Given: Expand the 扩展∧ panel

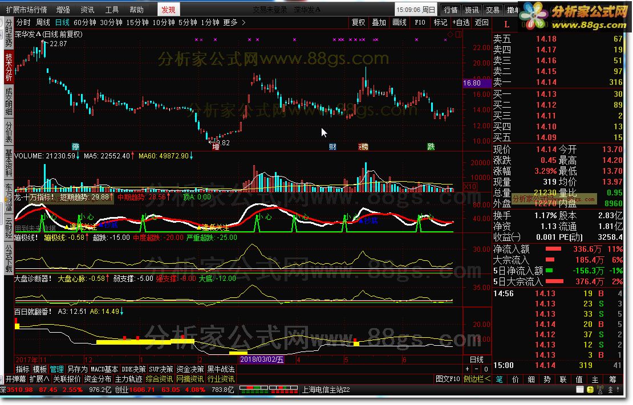Looking at the screenshot, I should (x=39, y=379).
